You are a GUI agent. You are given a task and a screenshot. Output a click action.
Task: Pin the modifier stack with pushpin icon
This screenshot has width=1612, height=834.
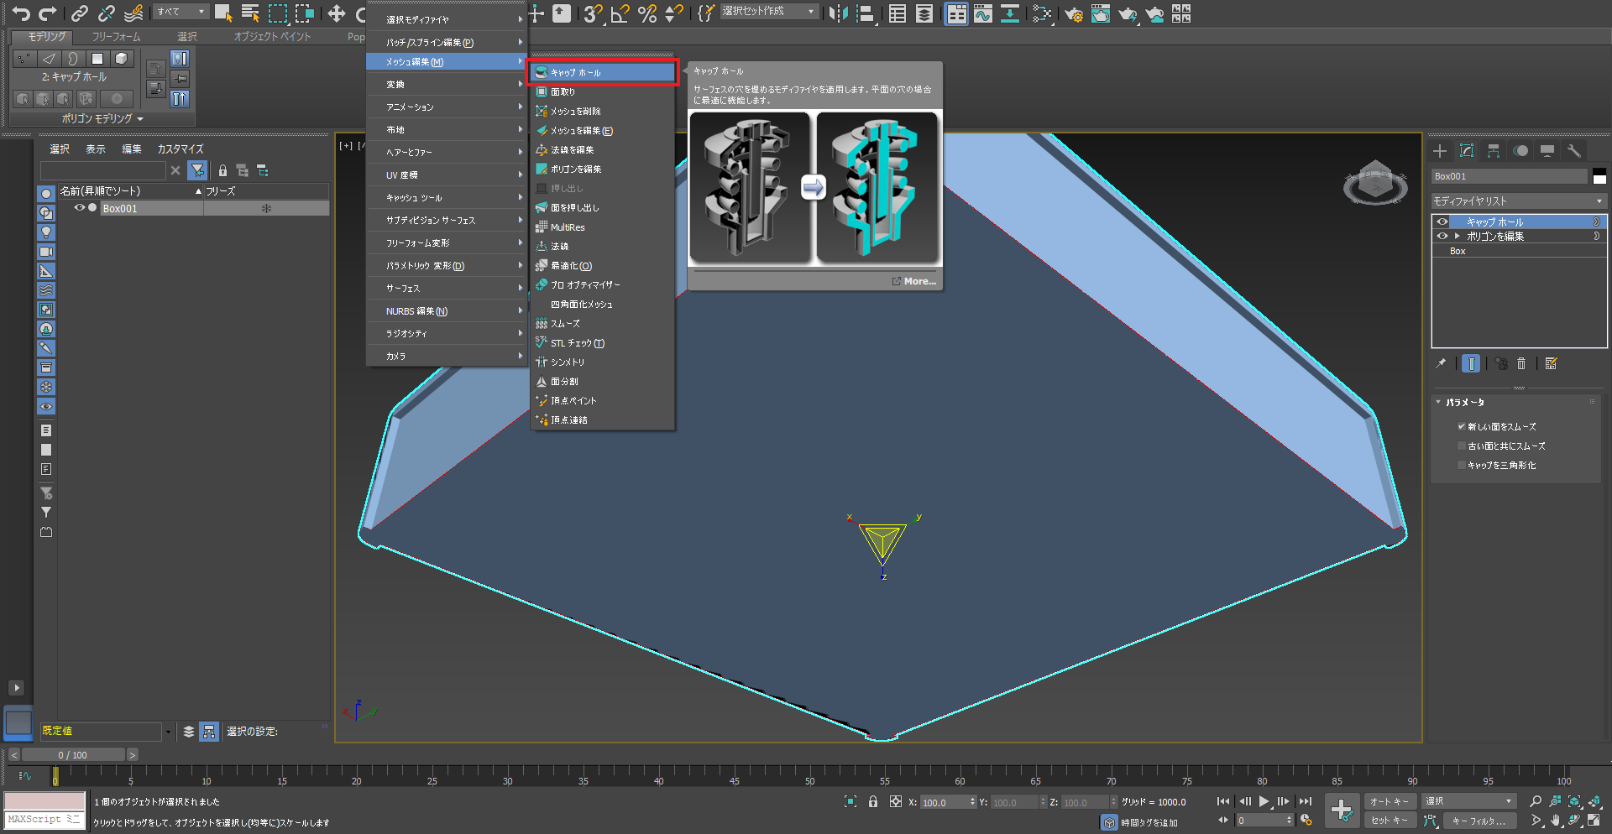[1441, 363]
